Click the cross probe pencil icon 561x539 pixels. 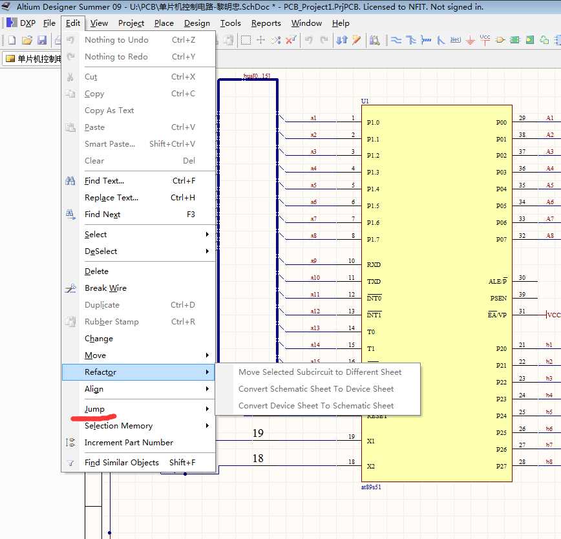point(356,40)
